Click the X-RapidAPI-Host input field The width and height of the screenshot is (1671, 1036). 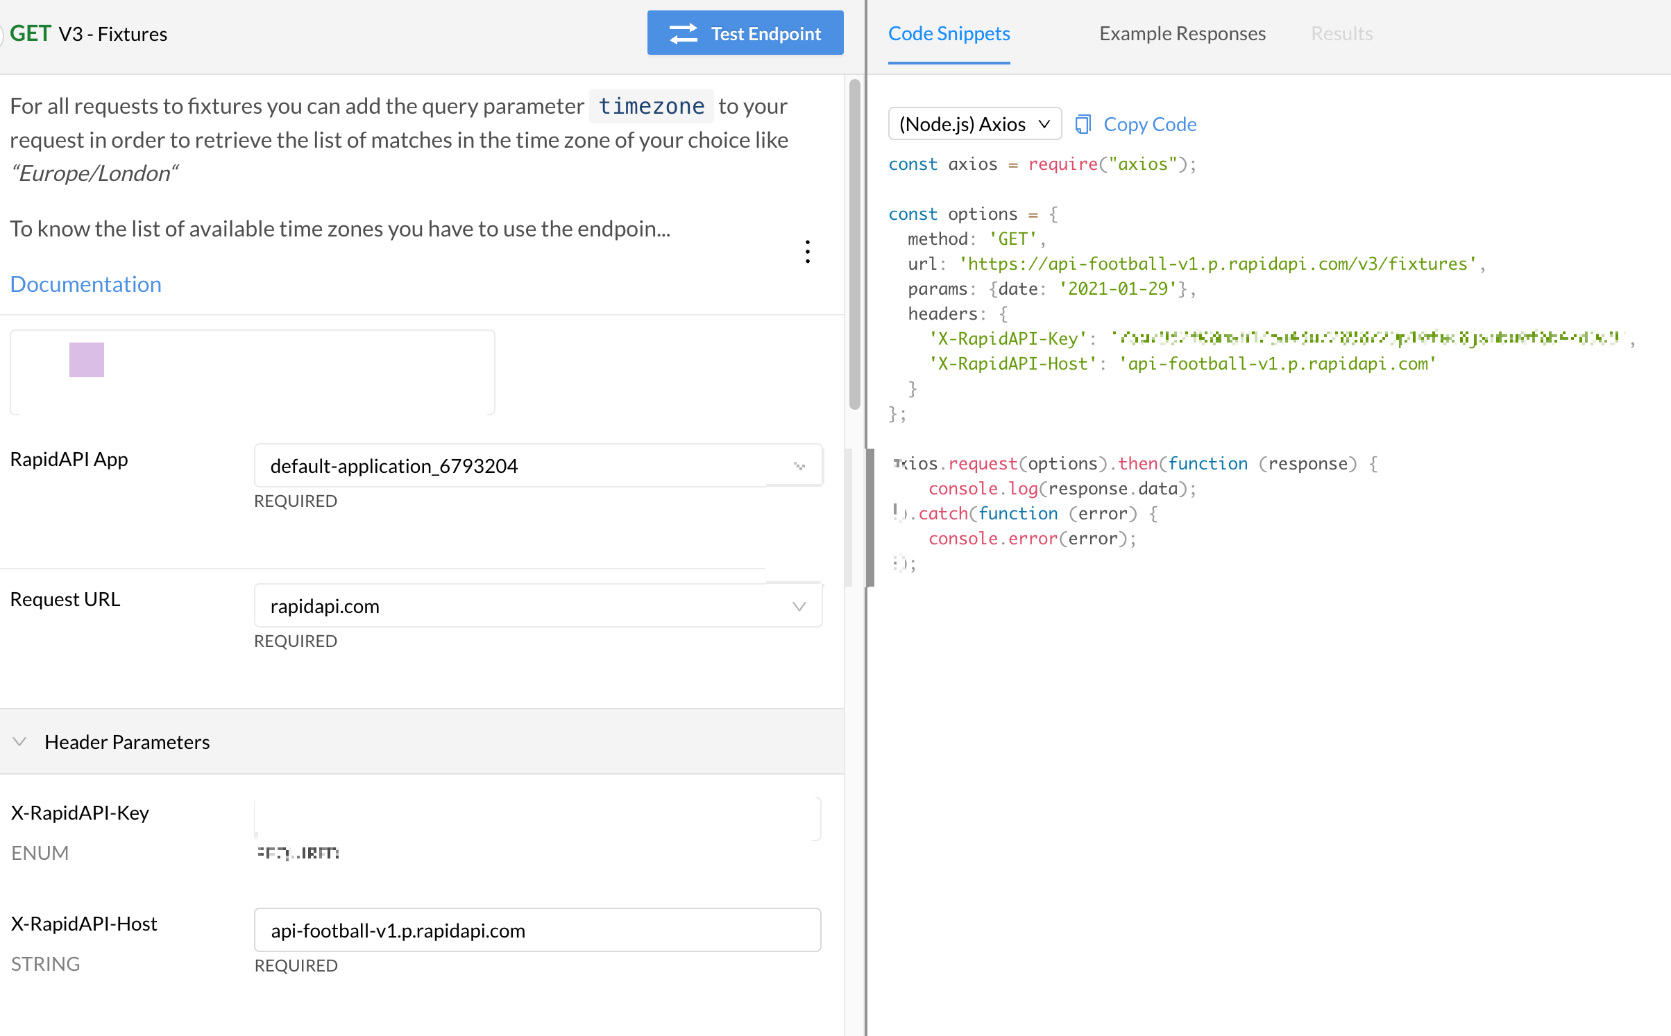(537, 931)
